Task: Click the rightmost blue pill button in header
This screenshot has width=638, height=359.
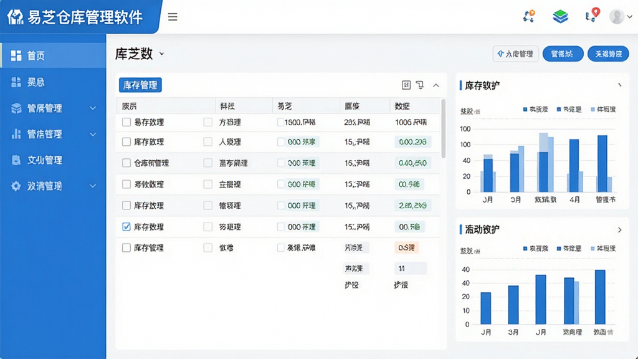Action: click(608, 54)
